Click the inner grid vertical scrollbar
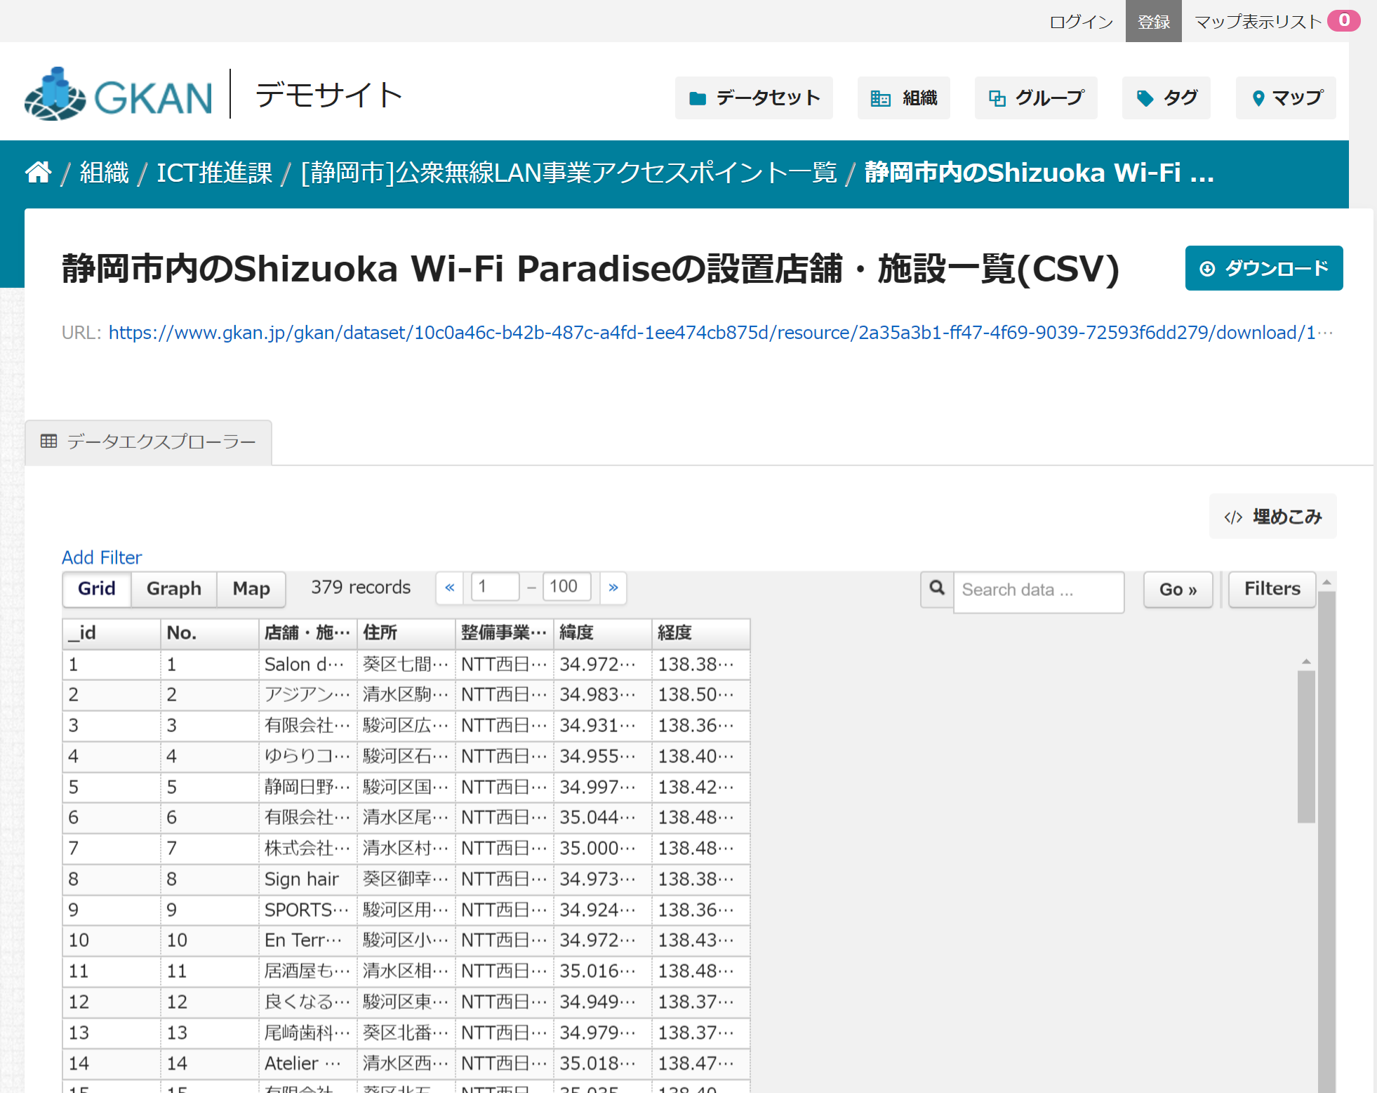 (x=1306, y=746)
